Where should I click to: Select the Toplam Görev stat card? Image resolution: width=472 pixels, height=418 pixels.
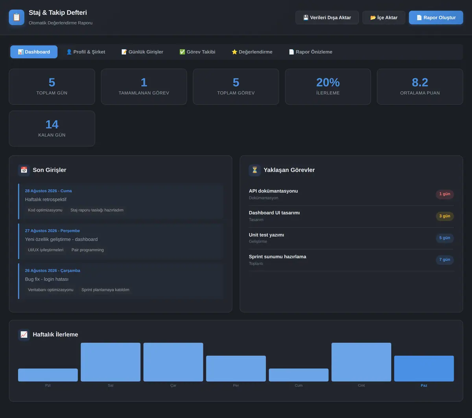coord(236,87)
